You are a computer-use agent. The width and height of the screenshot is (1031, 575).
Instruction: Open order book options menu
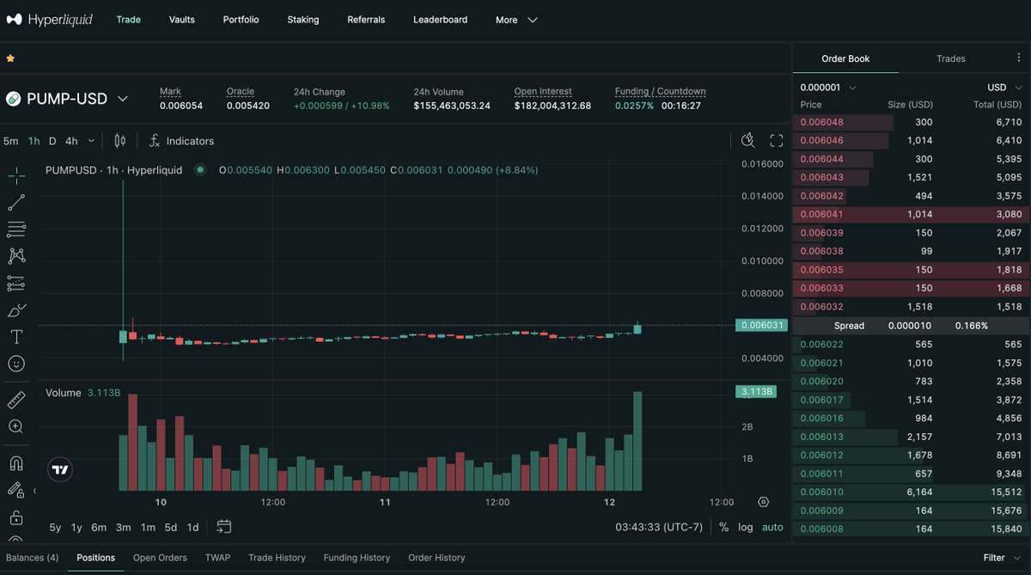(x=1019, y=58)
